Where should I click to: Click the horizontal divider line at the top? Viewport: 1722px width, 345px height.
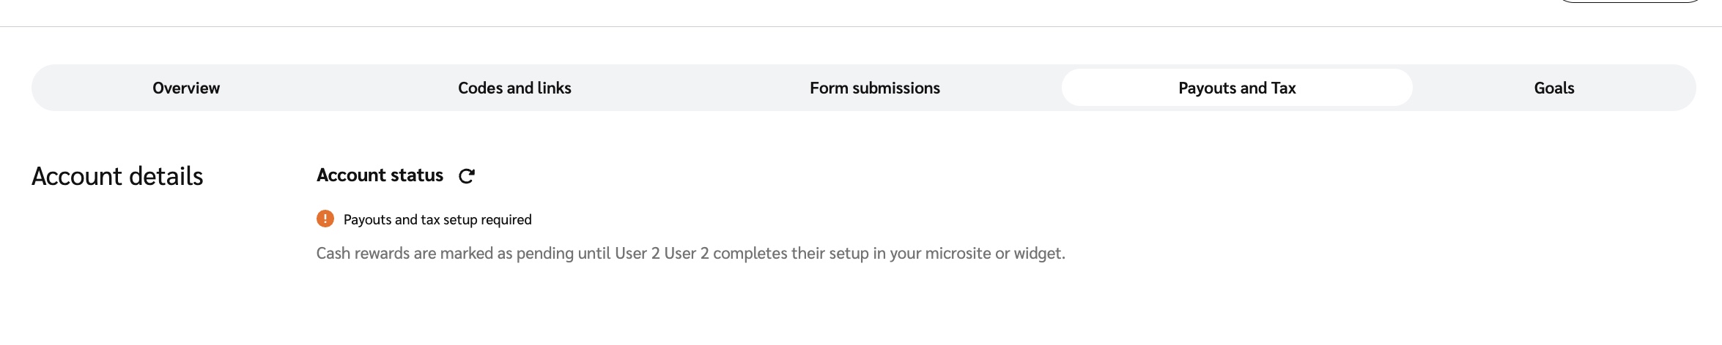(861, 27)
